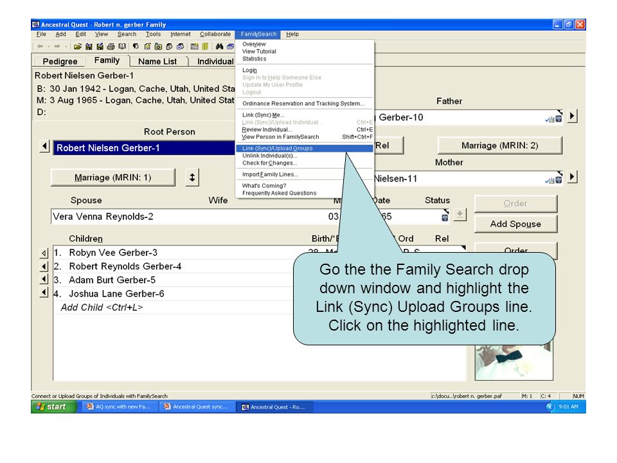The image size is (617, 463).
Task: Choose View Person in FamilySearch
Action: (304, 137)
